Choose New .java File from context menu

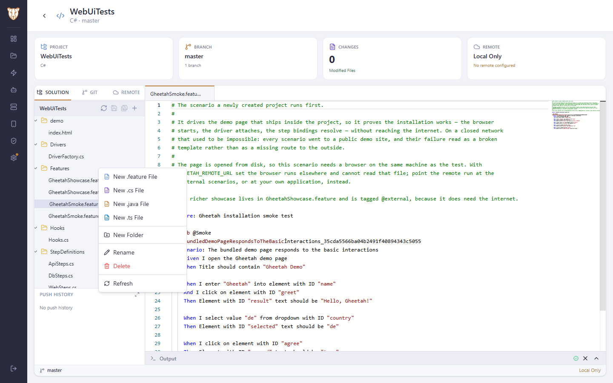(x=143, y=204)
